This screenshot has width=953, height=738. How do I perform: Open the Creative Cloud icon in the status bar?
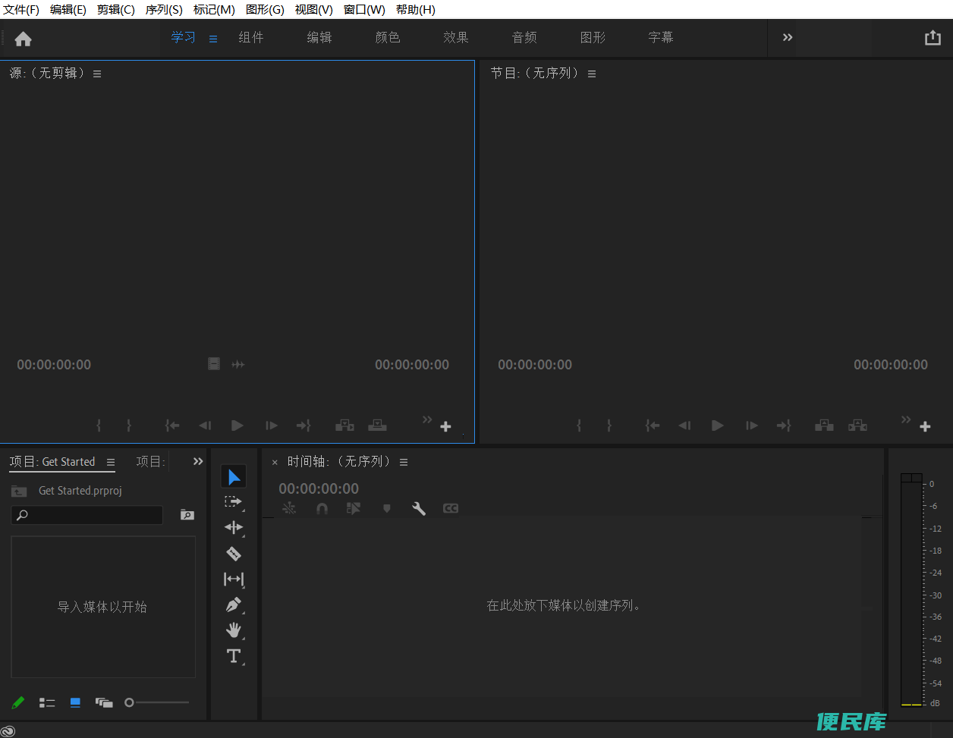coord(8,731)
